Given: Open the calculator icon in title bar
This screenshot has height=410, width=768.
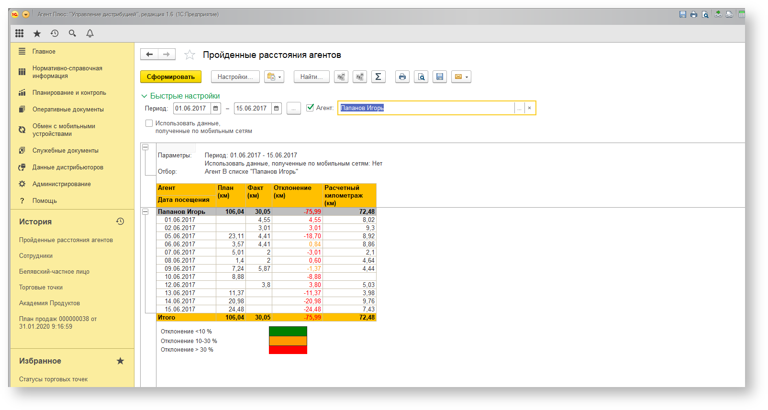Looking at the screenshot, I should pos(741,14).
